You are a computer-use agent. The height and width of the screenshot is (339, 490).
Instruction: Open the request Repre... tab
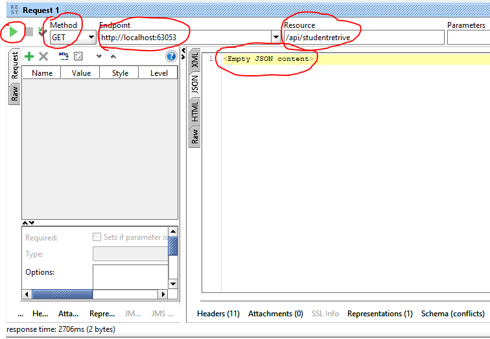[102, 313]
